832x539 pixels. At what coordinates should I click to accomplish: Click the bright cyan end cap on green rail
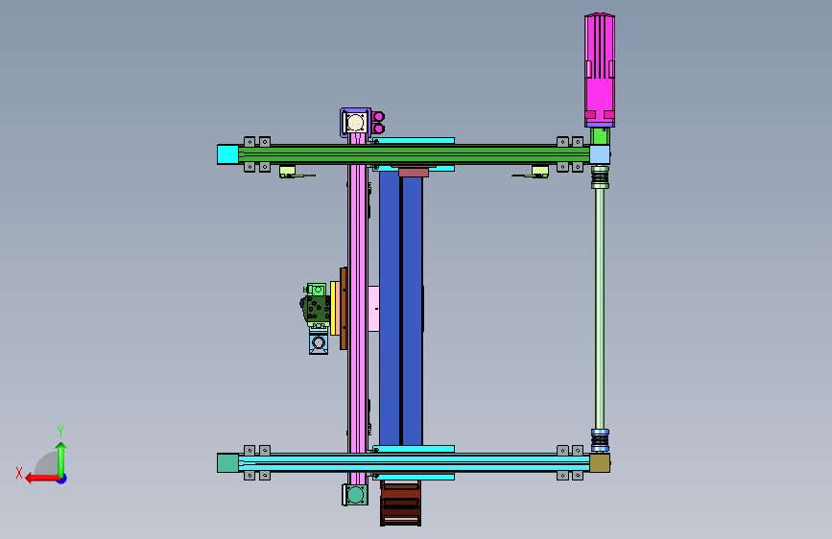(x=227, y=154)
